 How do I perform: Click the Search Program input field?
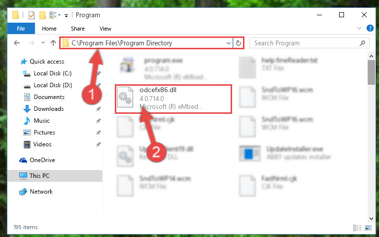pos(305,43)
